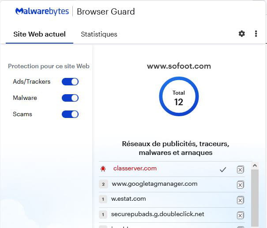267x228 pixels.
Task: Click the Total 12 counter circle
Action: click(179, 96)
